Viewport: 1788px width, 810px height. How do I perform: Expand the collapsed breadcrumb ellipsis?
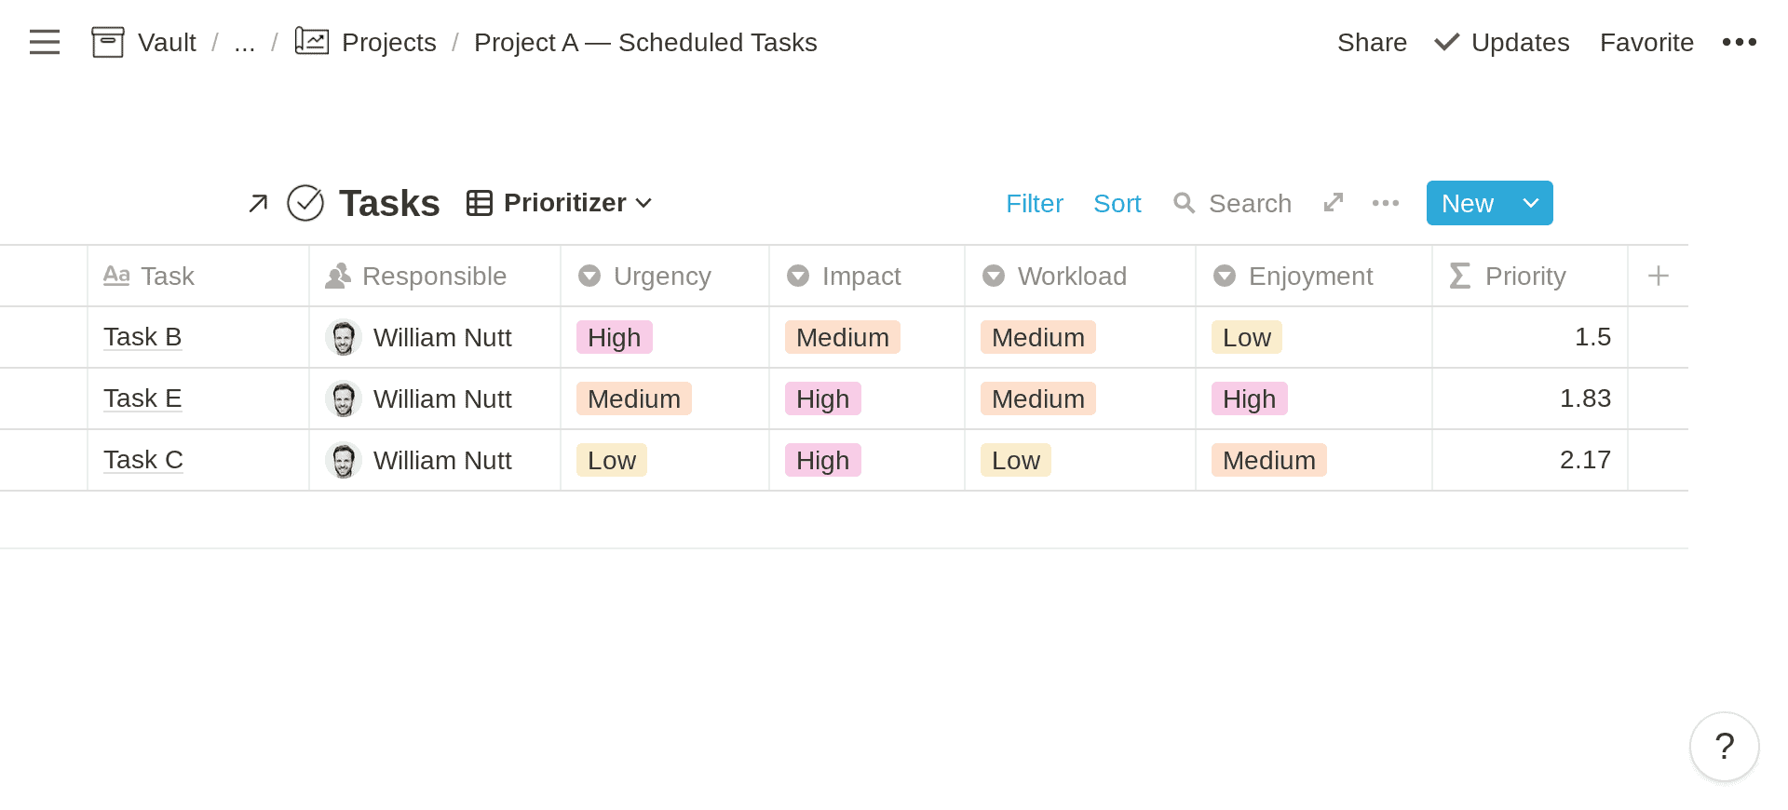pos(244,43)
